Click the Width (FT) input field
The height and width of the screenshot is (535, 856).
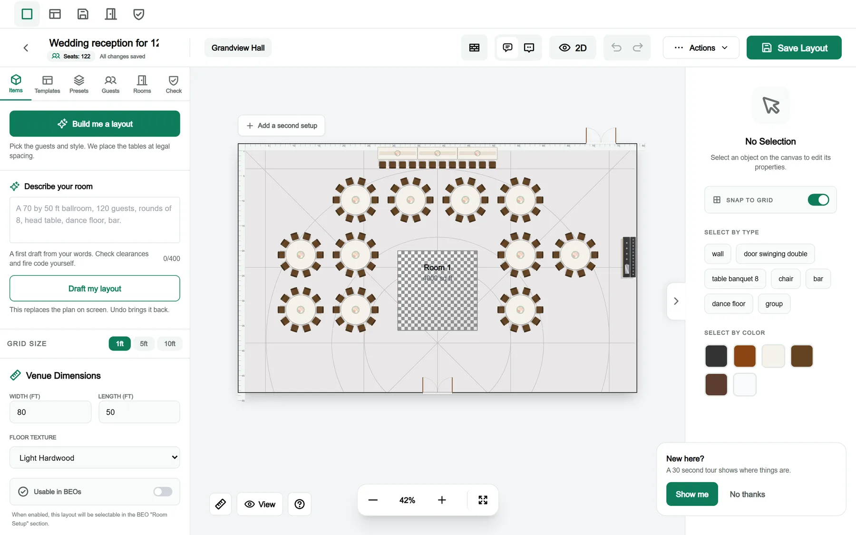50,412
